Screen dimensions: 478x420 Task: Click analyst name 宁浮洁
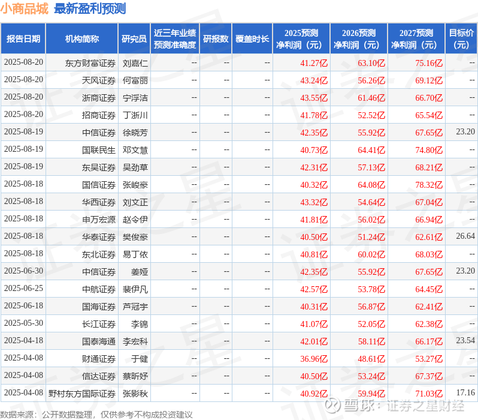[135, 98]
